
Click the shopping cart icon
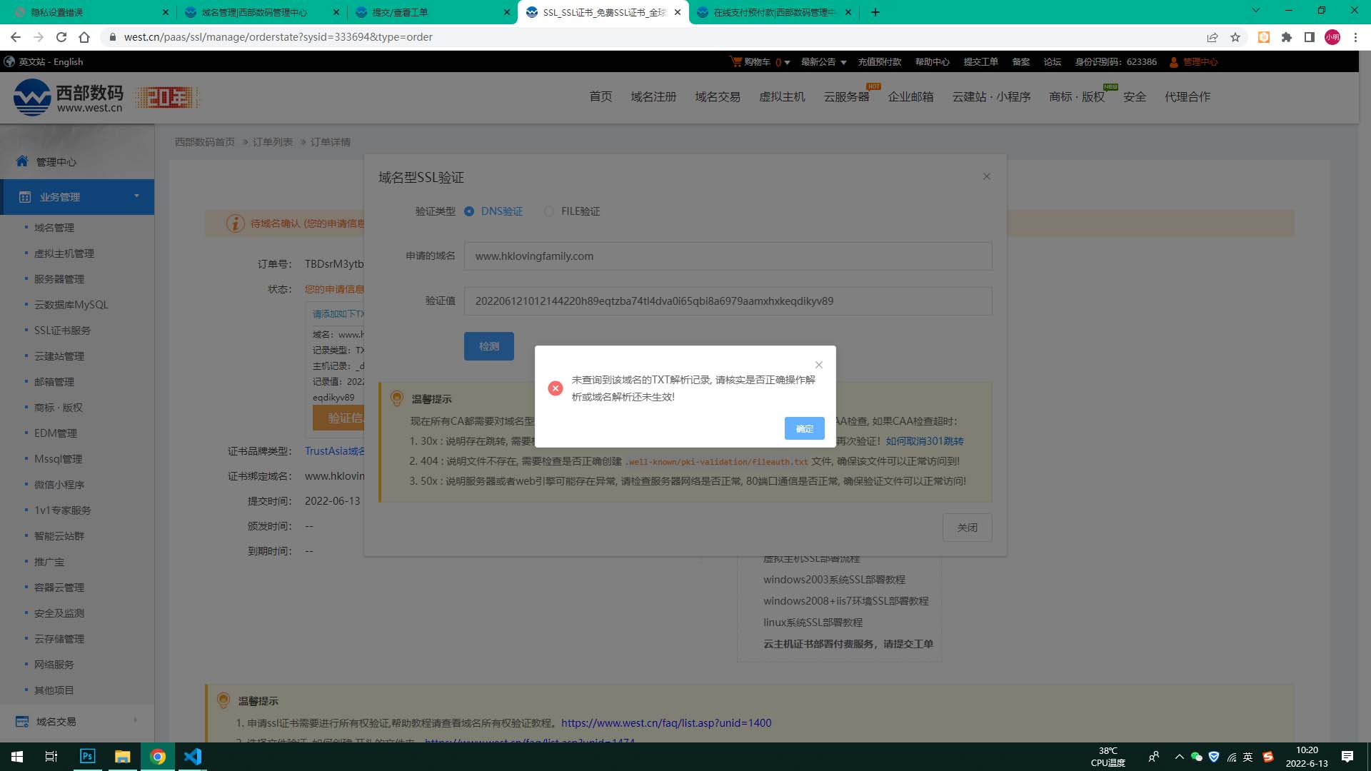735,62
